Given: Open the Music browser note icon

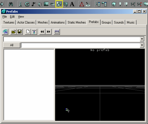Looking at the screenshot, I should pos(33,4).
